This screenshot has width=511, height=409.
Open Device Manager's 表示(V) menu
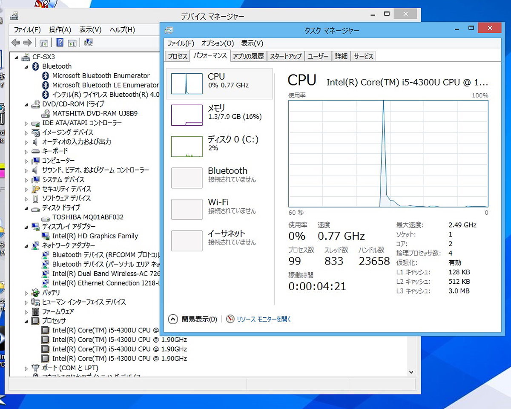tap(90, 30)
